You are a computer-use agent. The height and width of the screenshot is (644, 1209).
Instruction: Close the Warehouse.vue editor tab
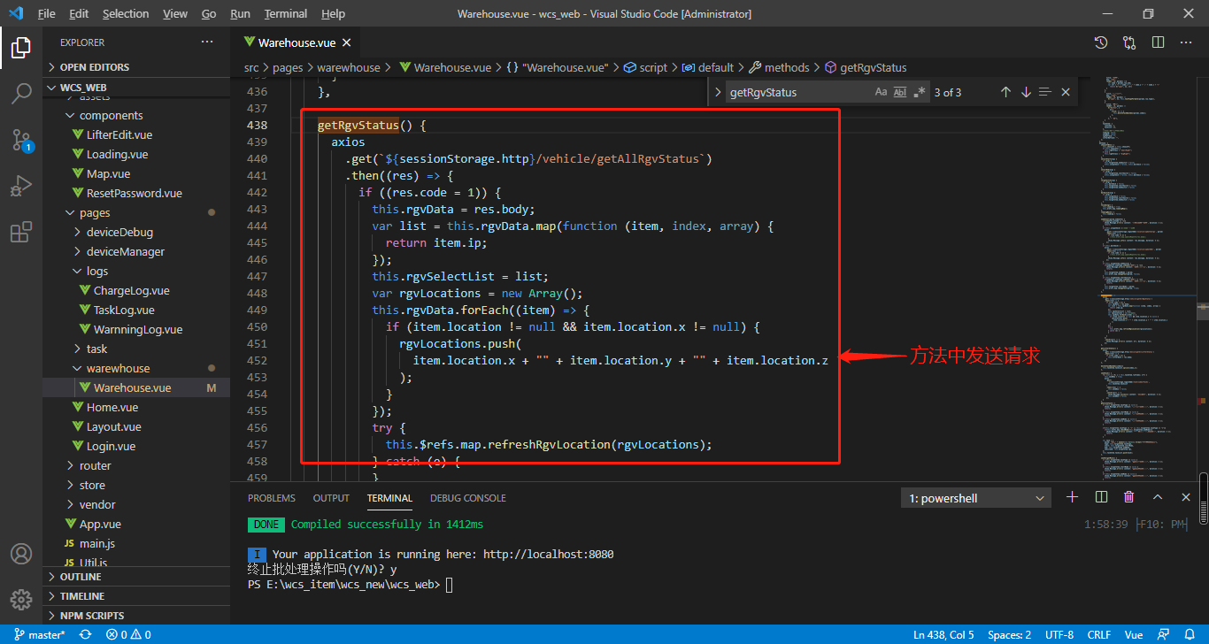pos(346,42)
